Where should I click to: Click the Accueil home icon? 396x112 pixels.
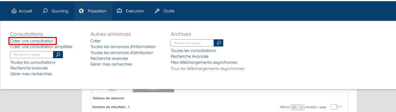[14, 11]
